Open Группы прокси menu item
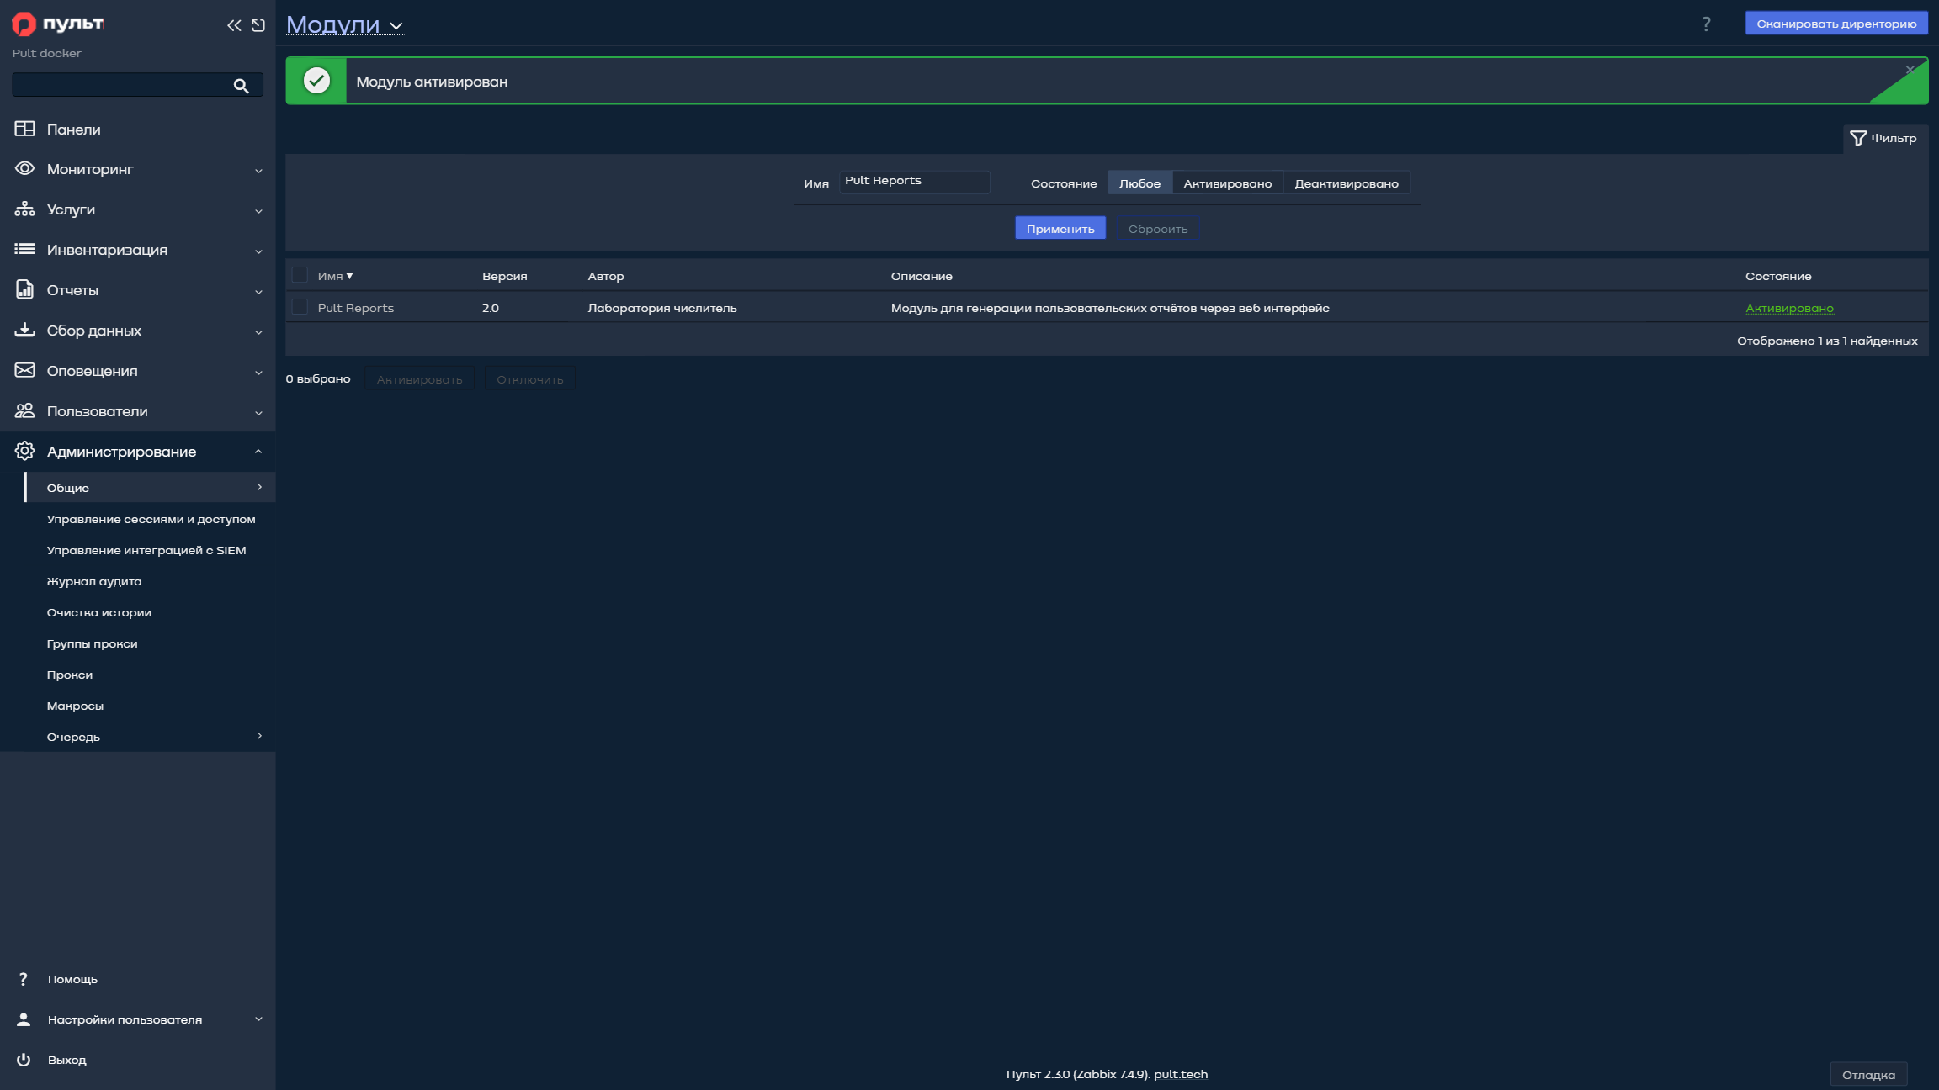This screenshot has height=1090, width=1939. pos(93,643)
